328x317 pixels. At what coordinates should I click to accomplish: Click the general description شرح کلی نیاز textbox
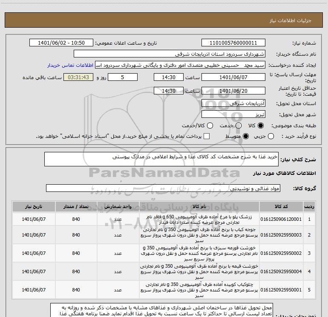(x=161, y=159)
